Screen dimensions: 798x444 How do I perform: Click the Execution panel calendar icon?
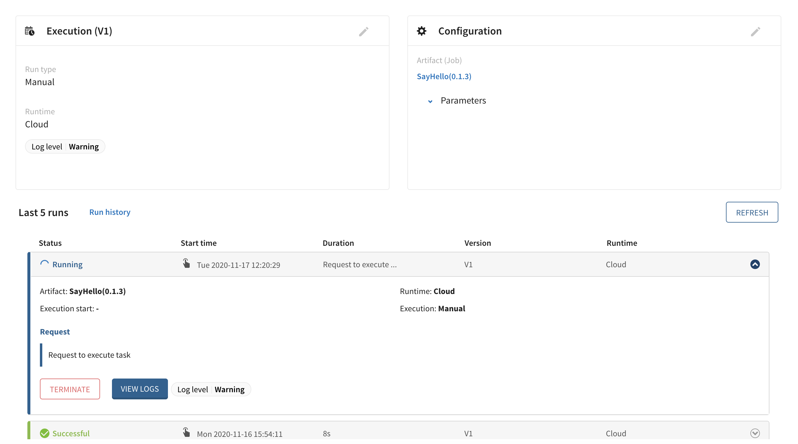pyautogui.click(x=29, y=31)
